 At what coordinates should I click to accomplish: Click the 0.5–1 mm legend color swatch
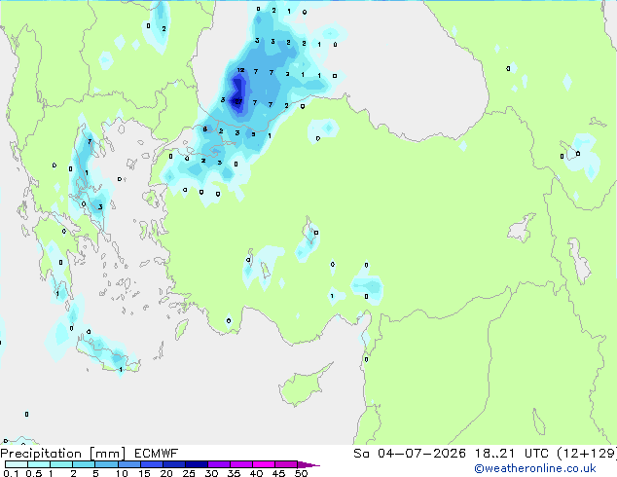(39, 464)
